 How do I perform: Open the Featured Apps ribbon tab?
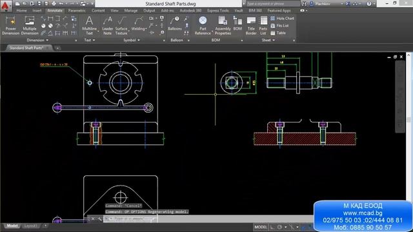(279, 10)
